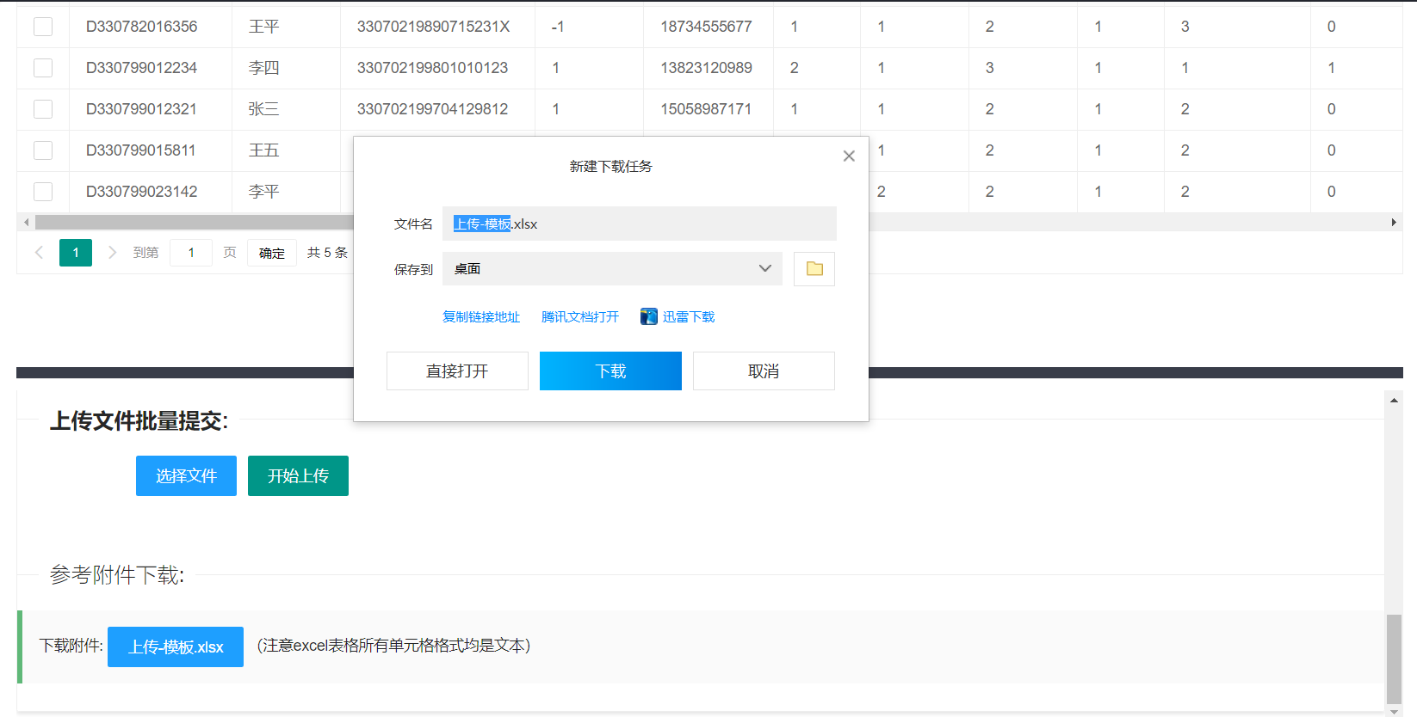Click 迅雷下载 link text

click(689, 316)
